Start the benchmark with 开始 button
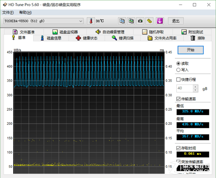216x178 pixels. [x=190, y=50]
